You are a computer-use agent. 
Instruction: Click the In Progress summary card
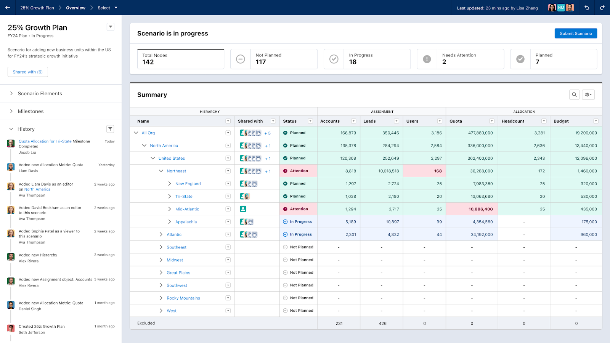[x=367, y=59]
